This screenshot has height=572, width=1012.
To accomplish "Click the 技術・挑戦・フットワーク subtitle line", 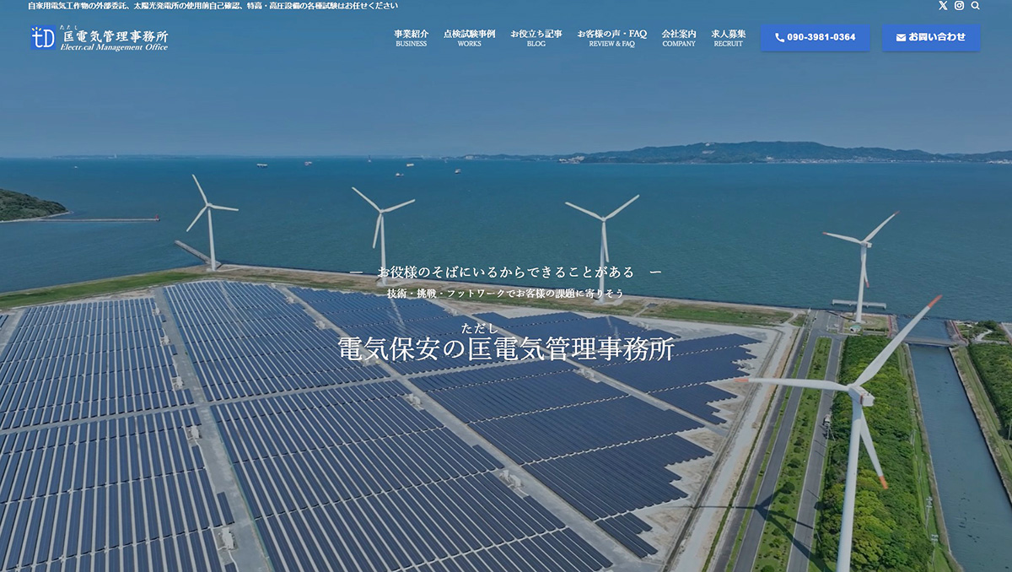I will [x=505, y=294].
